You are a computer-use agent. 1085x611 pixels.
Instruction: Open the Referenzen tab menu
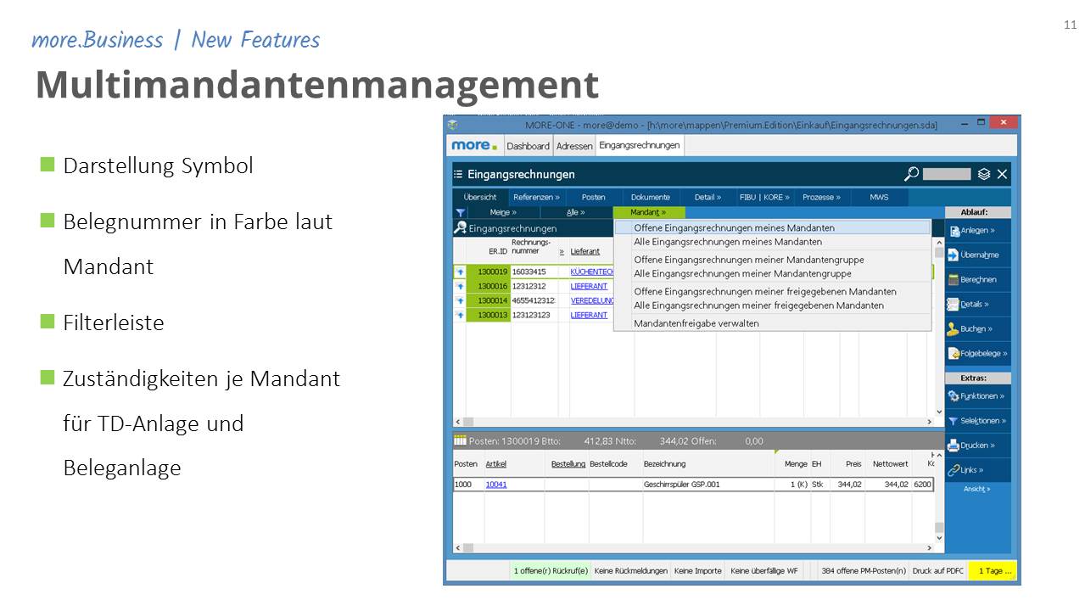tap(536, 197)
